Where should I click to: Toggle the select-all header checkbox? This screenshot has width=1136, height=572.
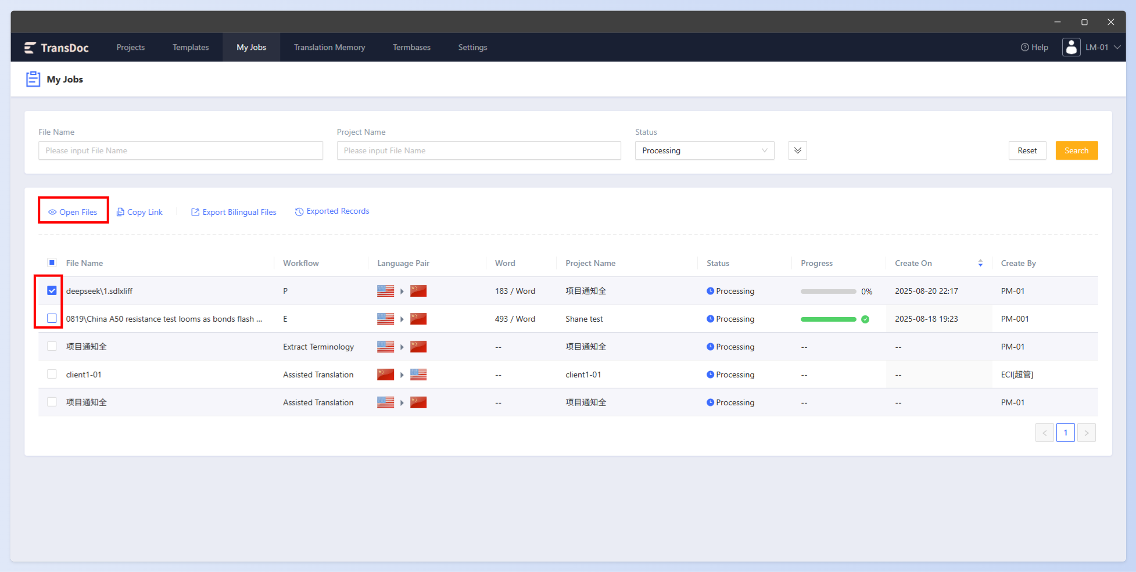[52, 262]
